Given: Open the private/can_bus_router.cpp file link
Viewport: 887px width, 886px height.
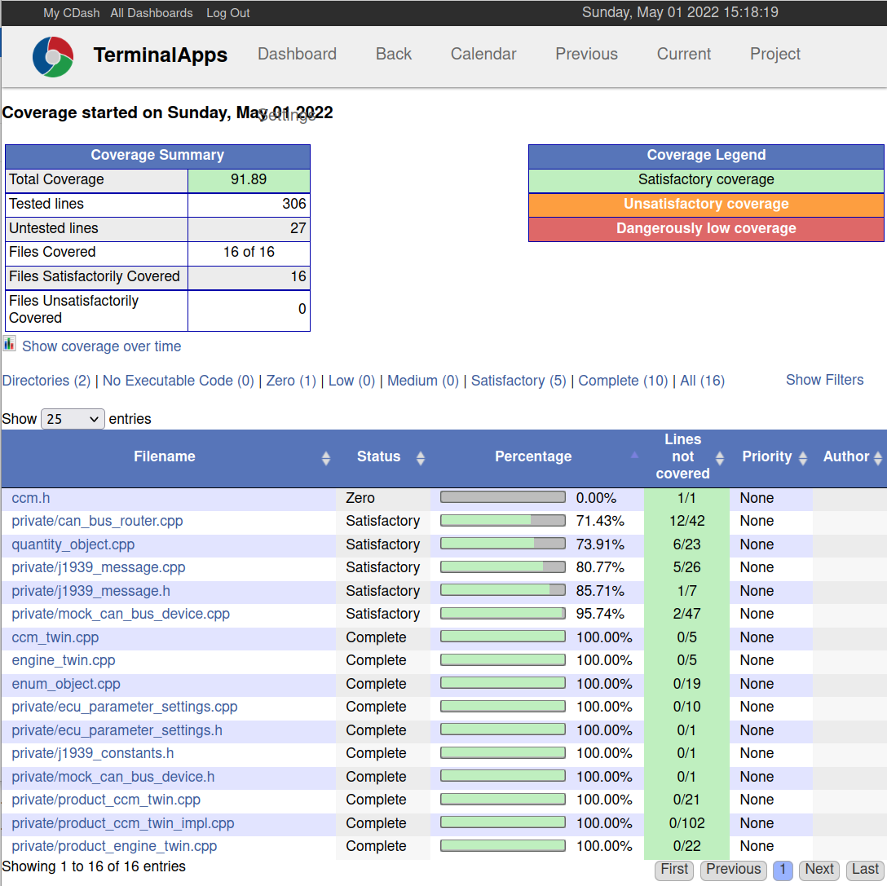Looking at the screenshot, I should 97,521.
